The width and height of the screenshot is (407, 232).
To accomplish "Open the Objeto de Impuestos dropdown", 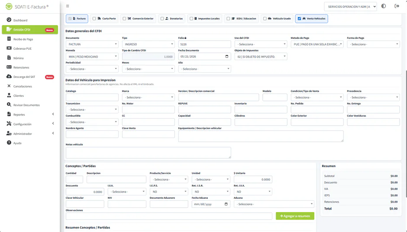I will pos(261,56).
